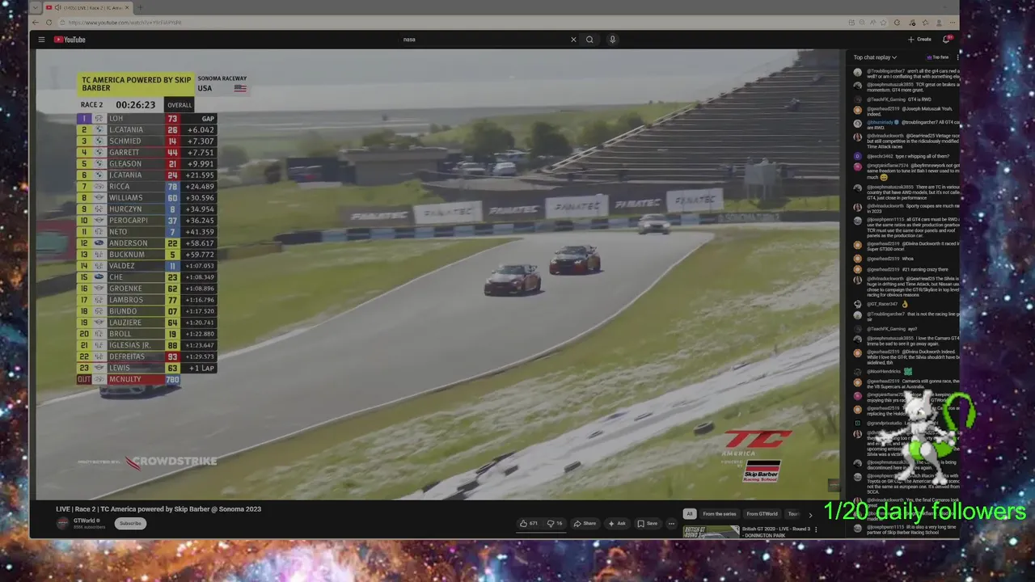Select the 'All' suggestions chip
1035x582 pixels.
click(689, 514)
